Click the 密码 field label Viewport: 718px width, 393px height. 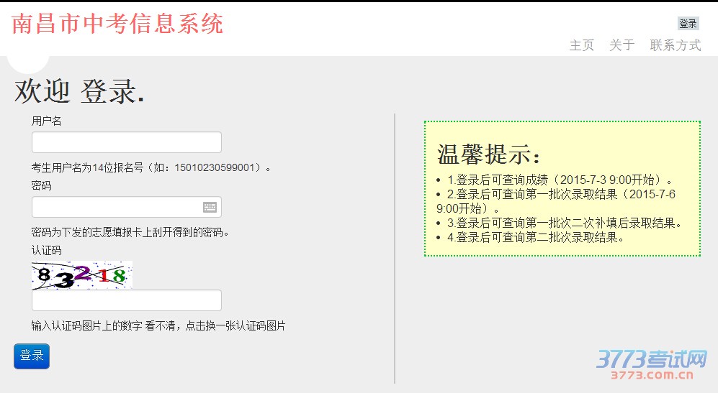tap(41, 185)
